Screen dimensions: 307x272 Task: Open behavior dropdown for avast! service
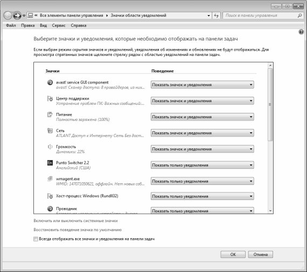click(203, 85)
